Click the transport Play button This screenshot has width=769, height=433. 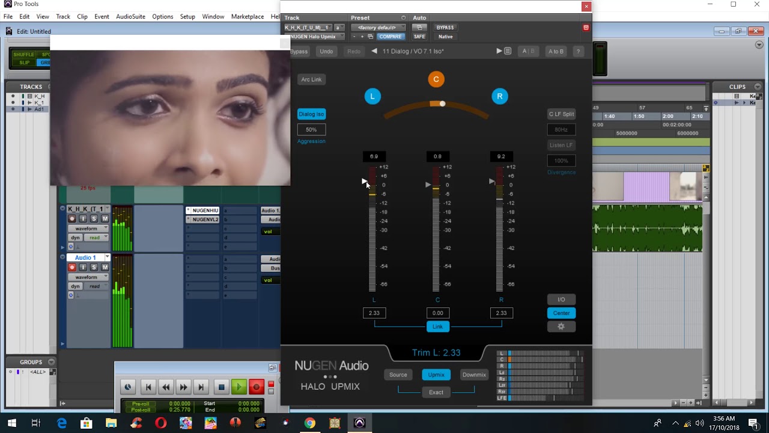239,387
